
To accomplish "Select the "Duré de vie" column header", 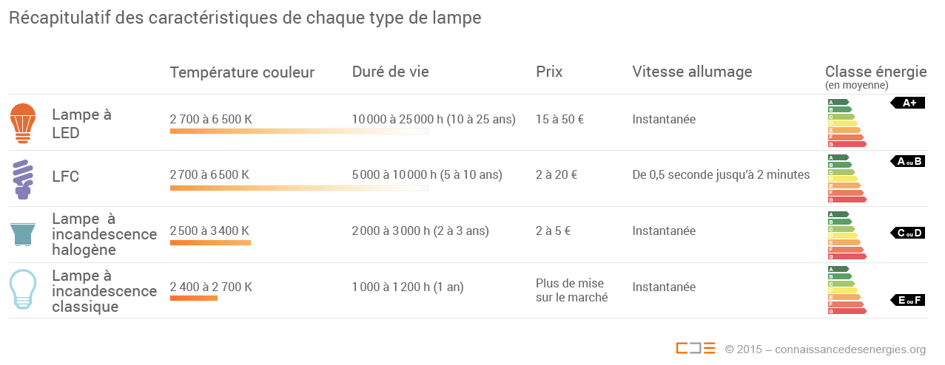I will point(390,72).
